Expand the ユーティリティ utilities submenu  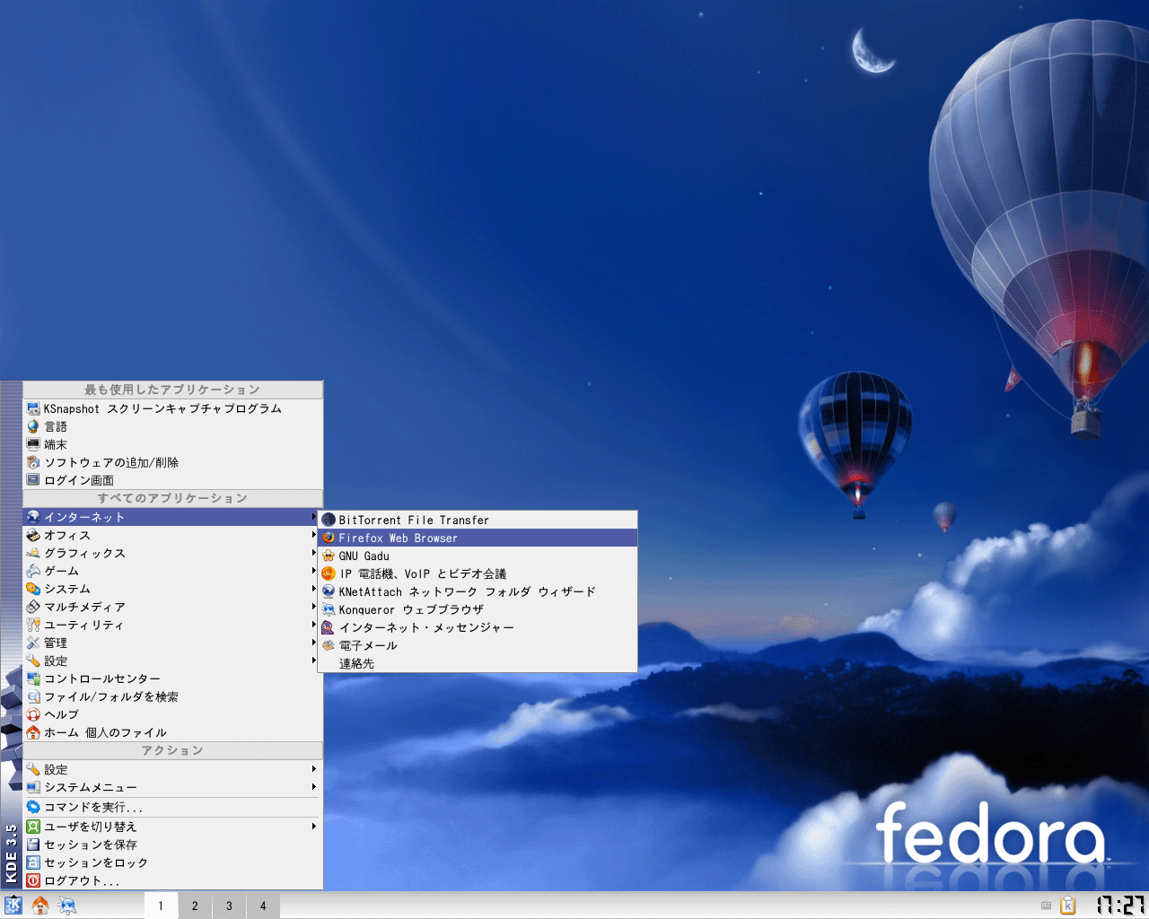[x=172, y=625]
